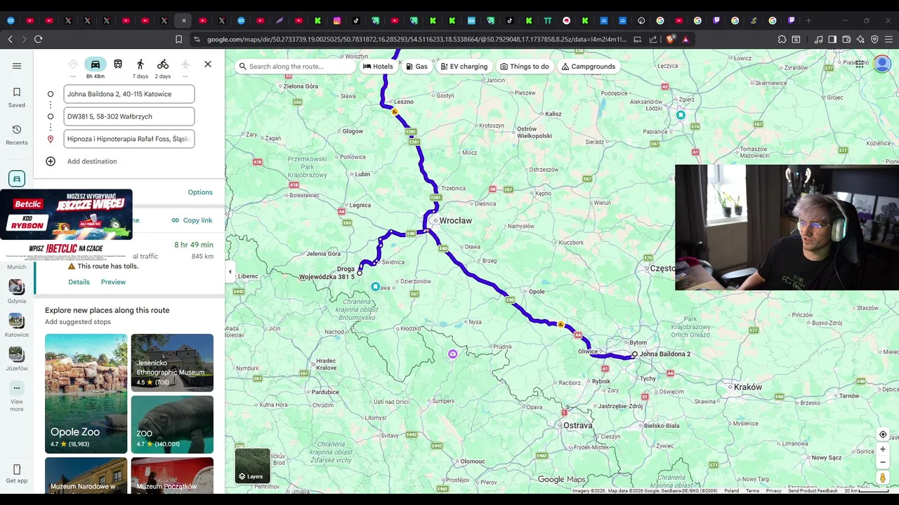Filter route by Hotels
899x505 pixels.
(x=378, y=67)
